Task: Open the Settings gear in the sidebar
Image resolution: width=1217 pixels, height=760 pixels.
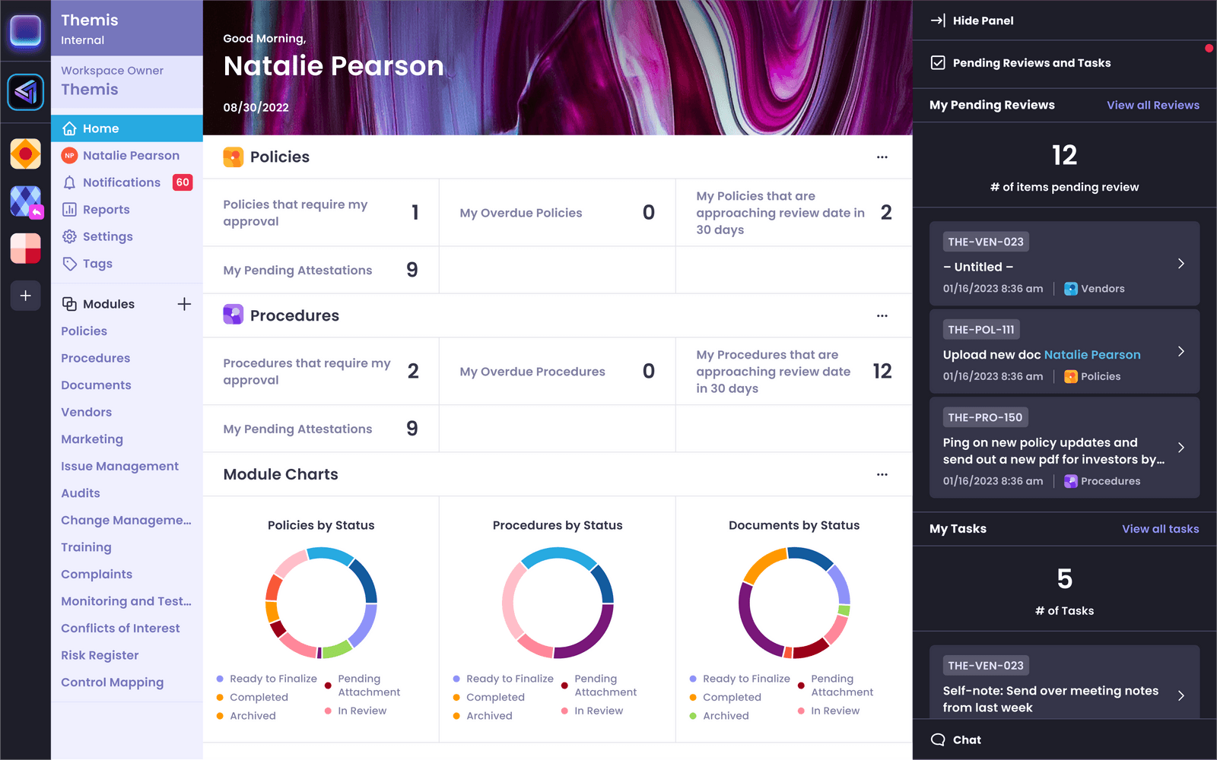Action: pyautogui.click(x=69, y=236)
